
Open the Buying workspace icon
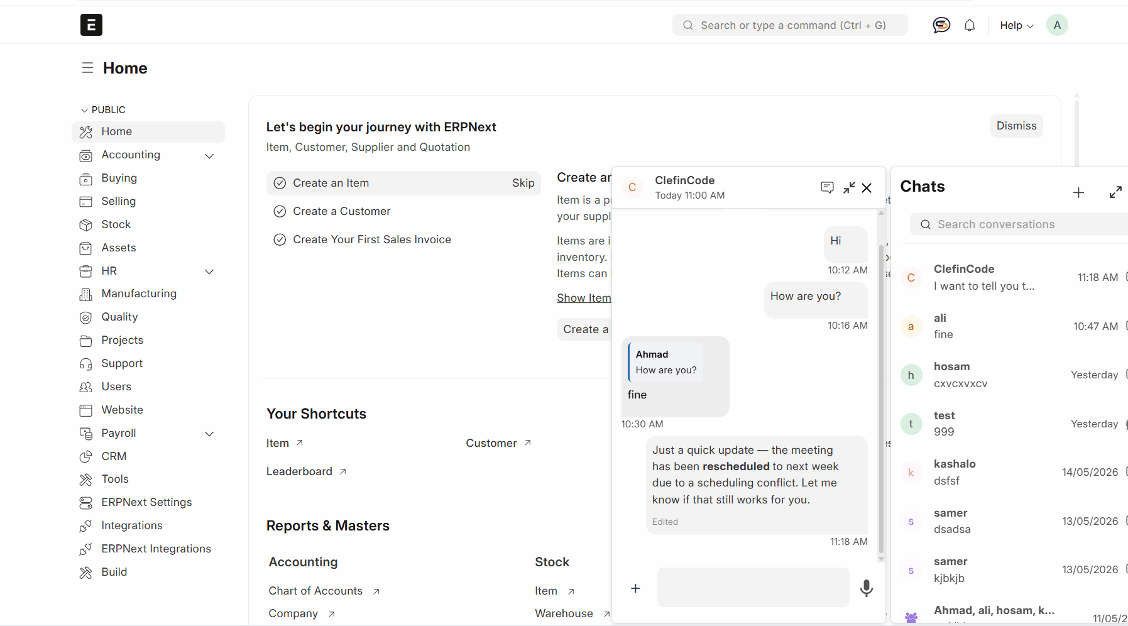[86, 178]
